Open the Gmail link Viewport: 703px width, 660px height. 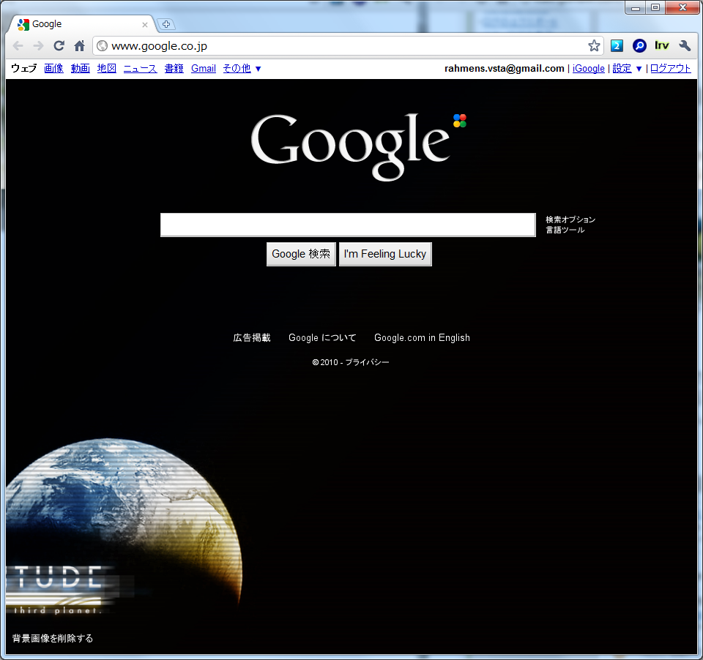coord(204,69)
